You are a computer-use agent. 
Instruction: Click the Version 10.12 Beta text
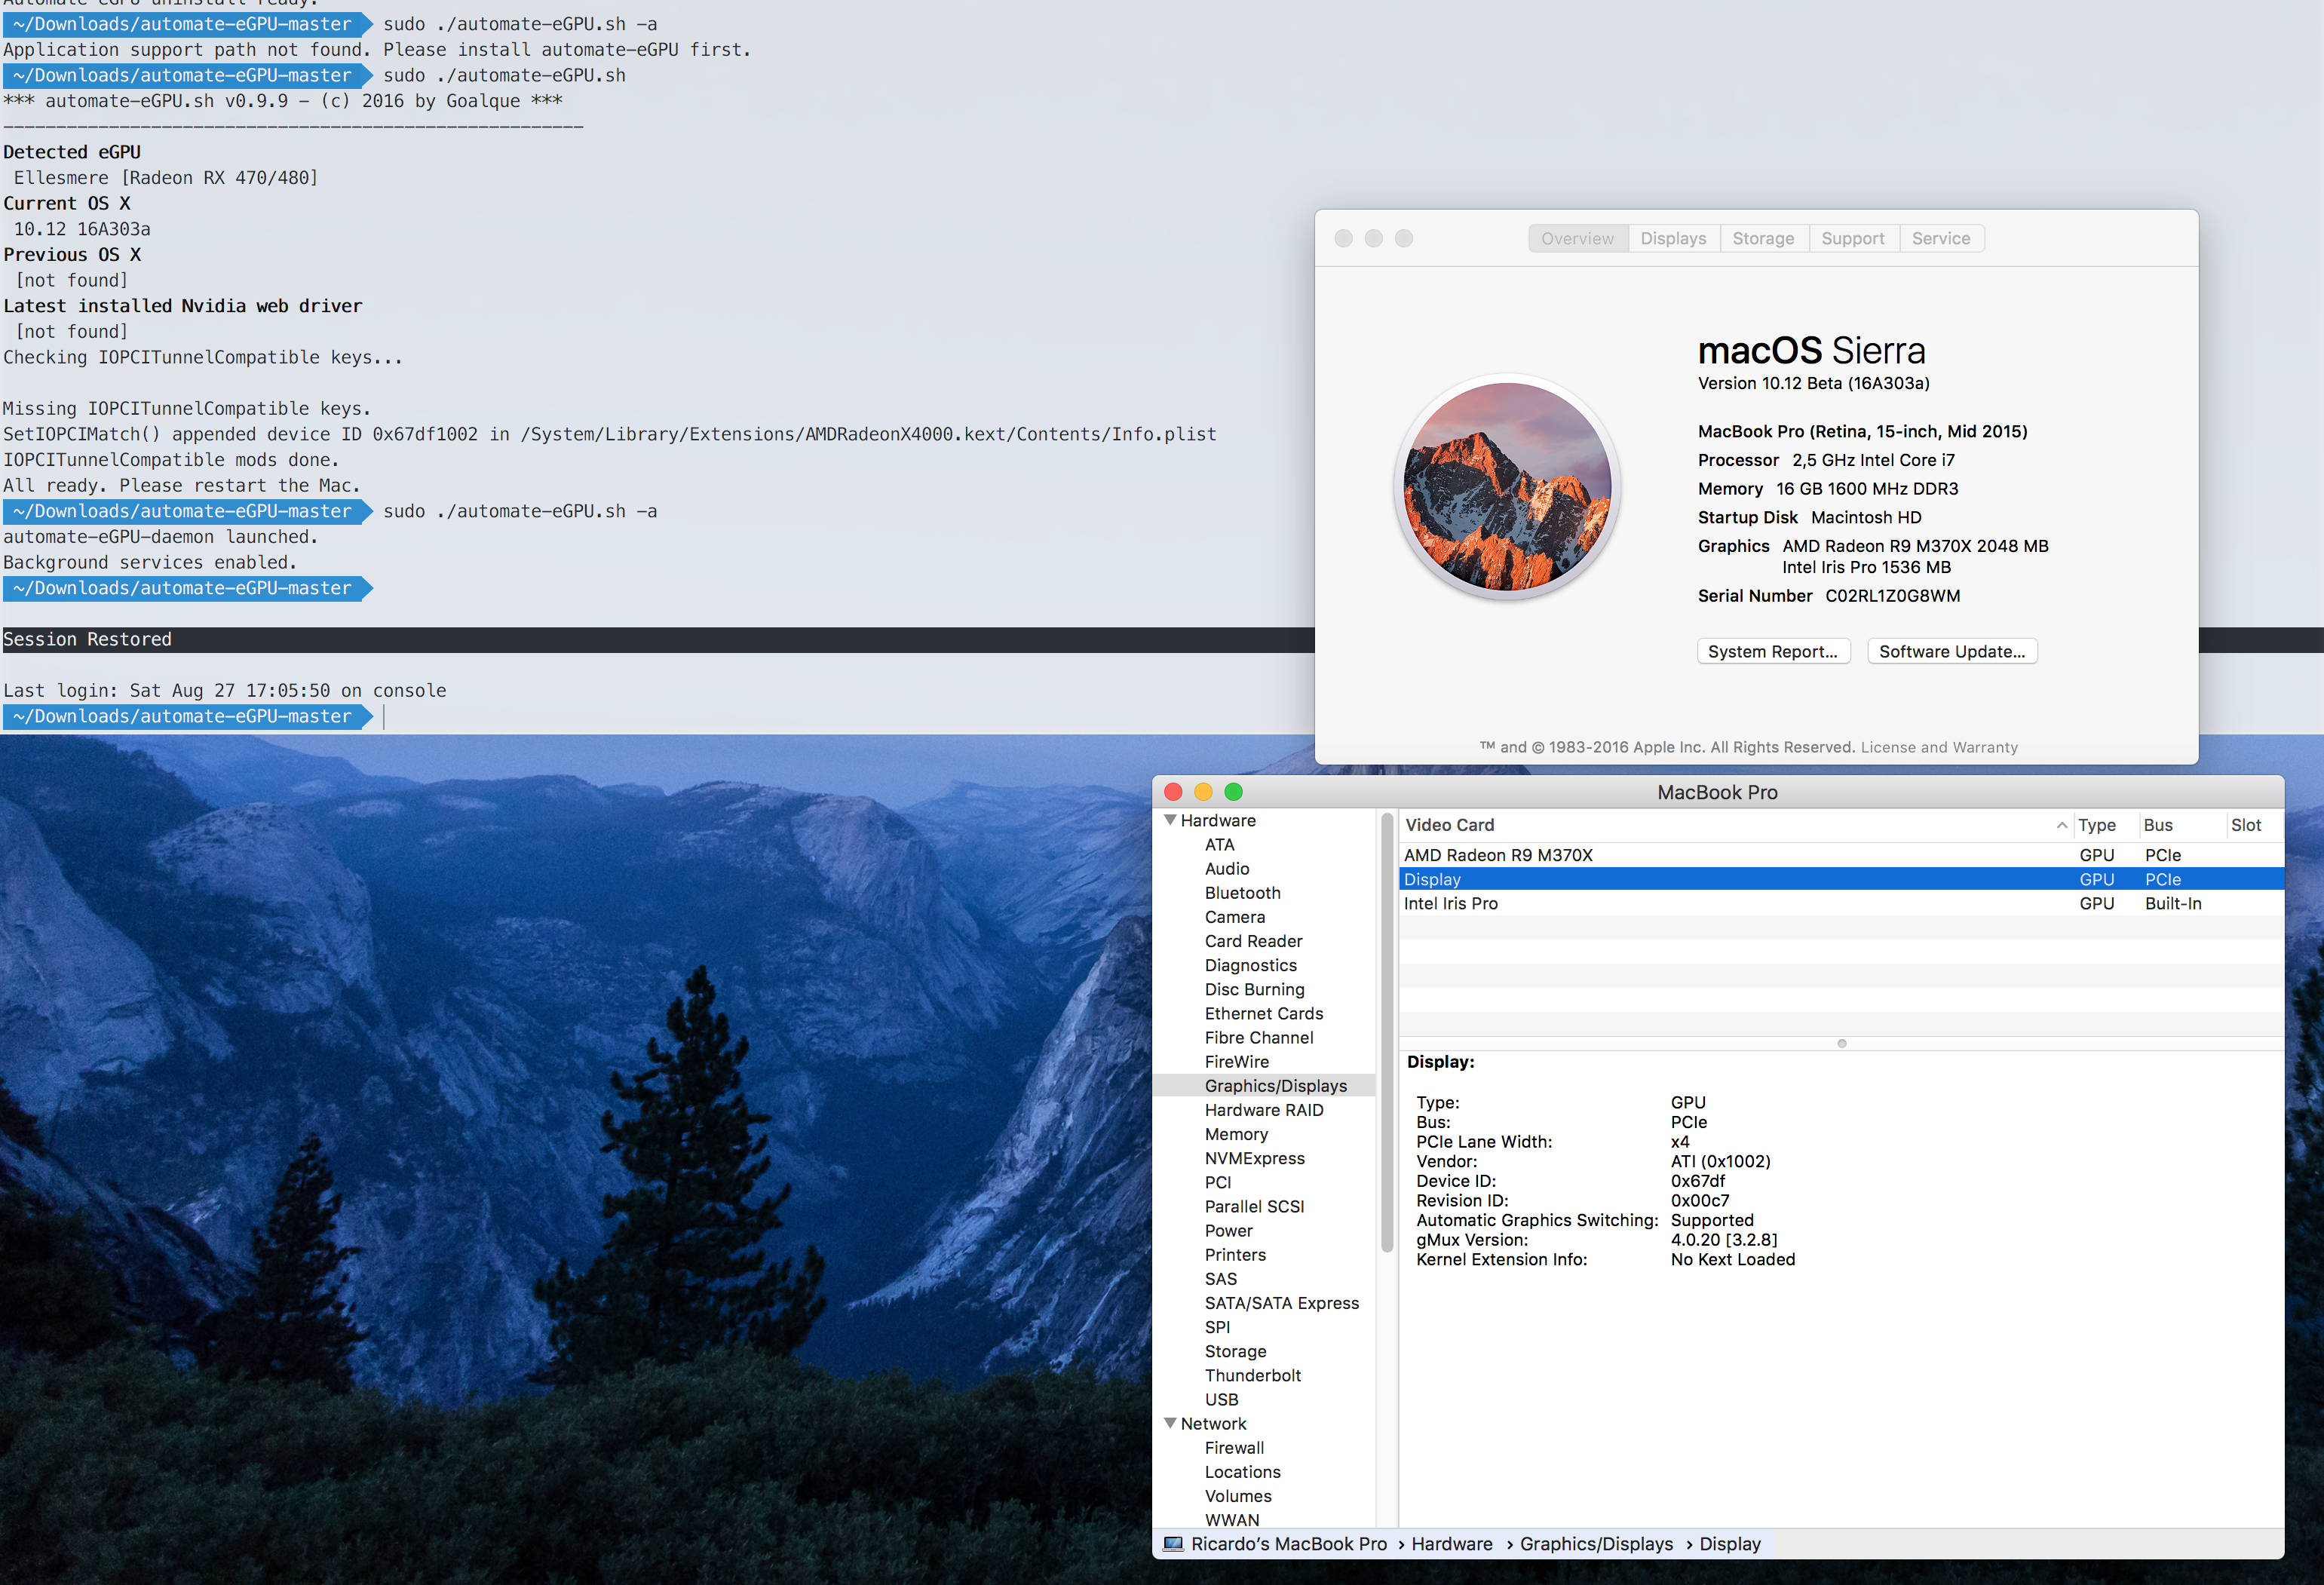click(x=1813, y=383)
